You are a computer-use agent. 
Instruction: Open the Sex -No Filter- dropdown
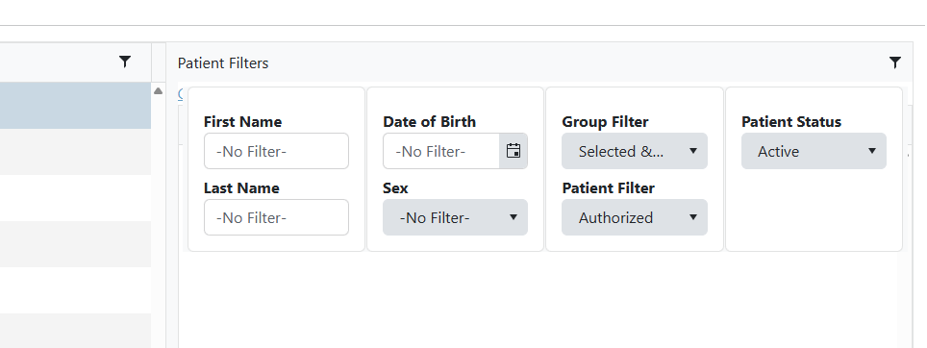(x=455, y=217)
